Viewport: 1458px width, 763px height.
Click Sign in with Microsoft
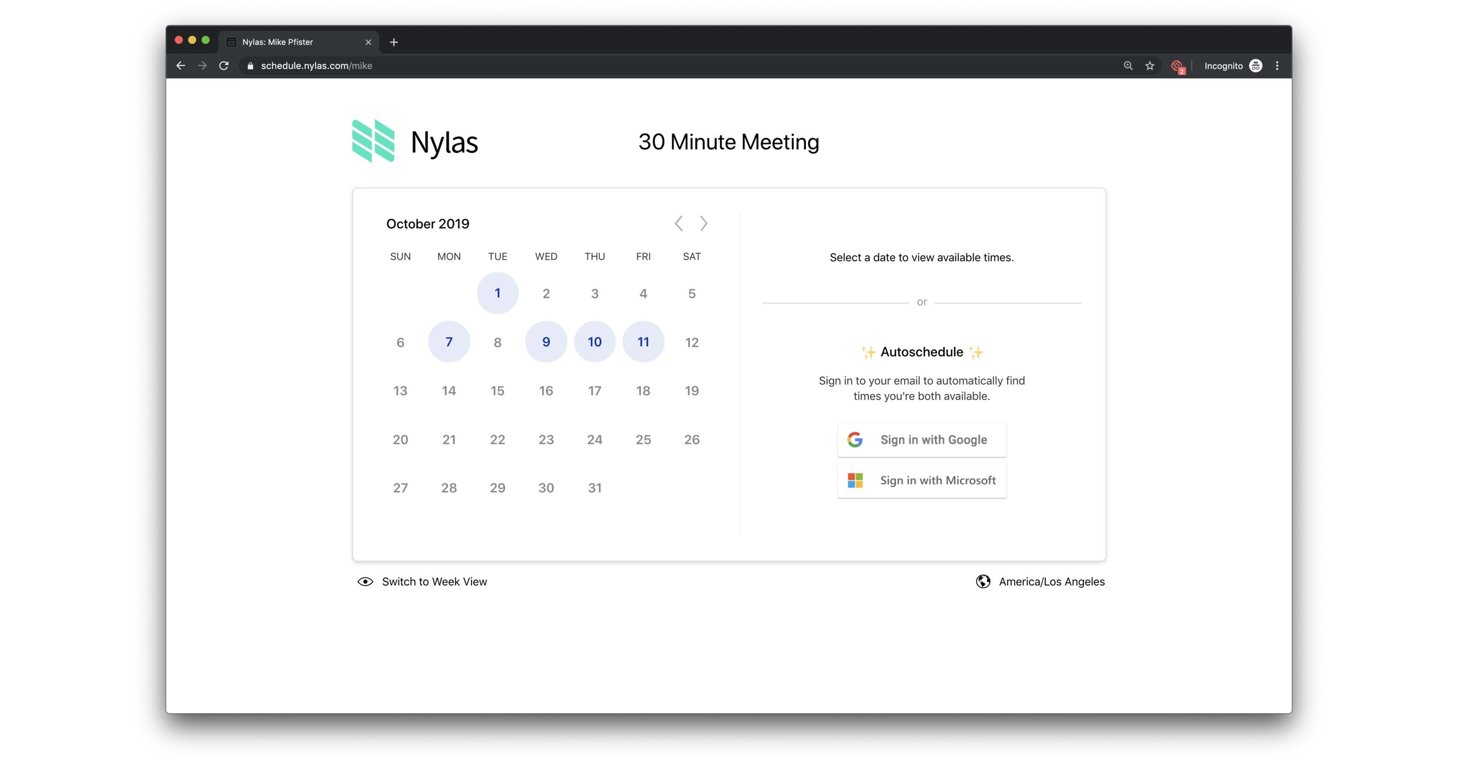tap(921, 481)
